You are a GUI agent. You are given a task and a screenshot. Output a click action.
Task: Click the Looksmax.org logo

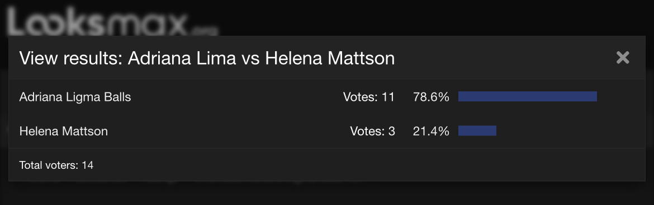pyautogui.click(x=112, y=22)
